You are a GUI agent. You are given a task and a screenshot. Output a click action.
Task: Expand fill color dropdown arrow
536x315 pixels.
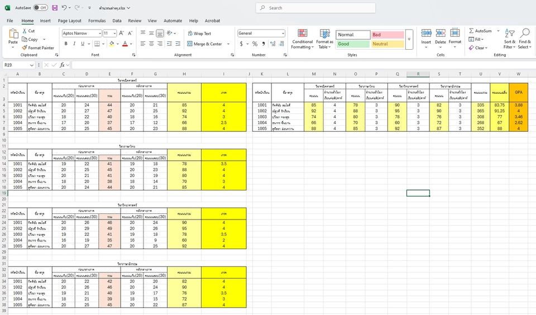tap(118, 44)
